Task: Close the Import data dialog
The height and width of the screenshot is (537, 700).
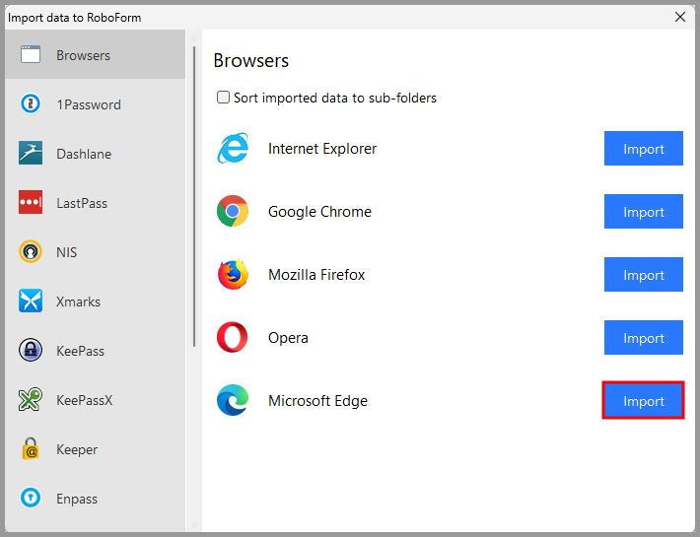Action: pos(679,17)
